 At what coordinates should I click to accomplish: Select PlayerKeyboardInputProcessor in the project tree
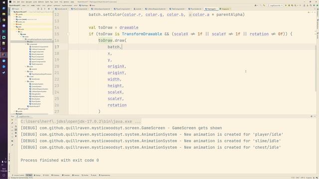point(40,74)
